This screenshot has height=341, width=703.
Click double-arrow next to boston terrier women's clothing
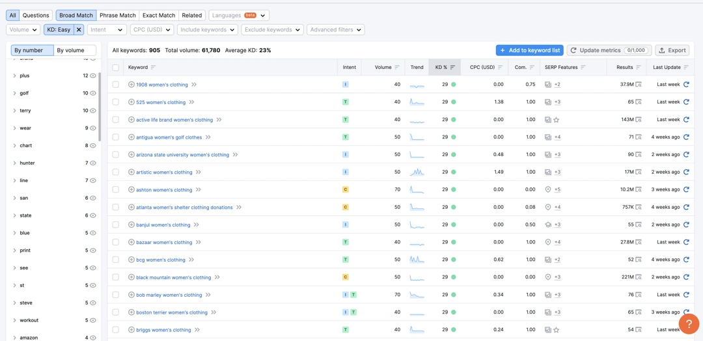tap(214, 312)
